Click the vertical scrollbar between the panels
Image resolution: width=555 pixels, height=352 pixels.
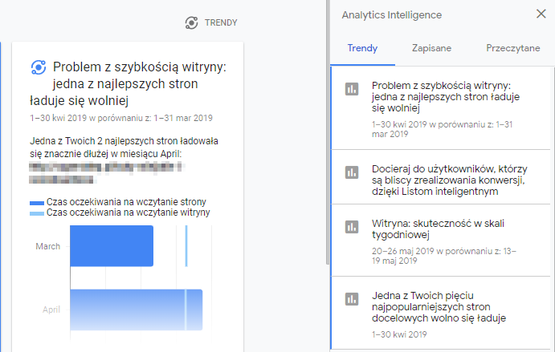pyautogui.click(x=328, y=132)
